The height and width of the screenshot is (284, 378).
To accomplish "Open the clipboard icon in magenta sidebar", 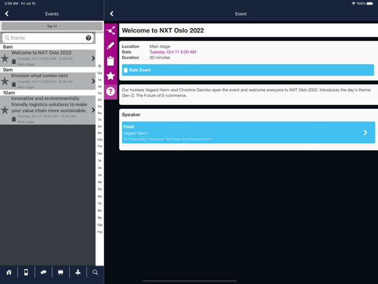I will 111,61.
